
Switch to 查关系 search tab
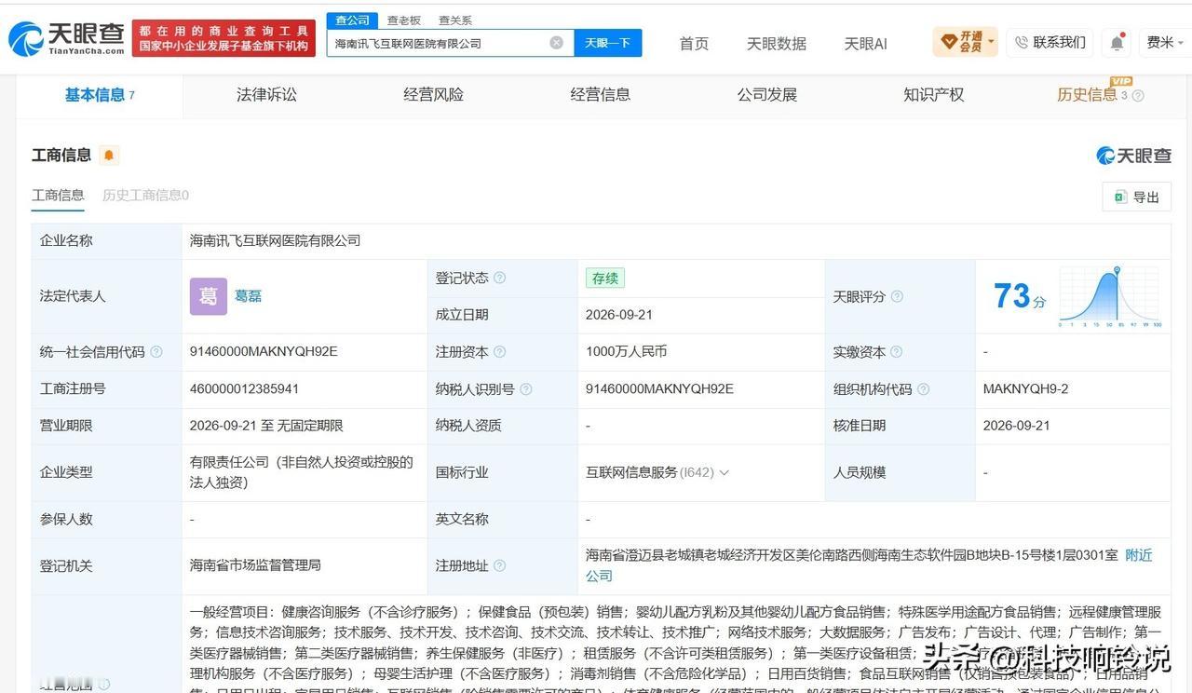(455, 20)
